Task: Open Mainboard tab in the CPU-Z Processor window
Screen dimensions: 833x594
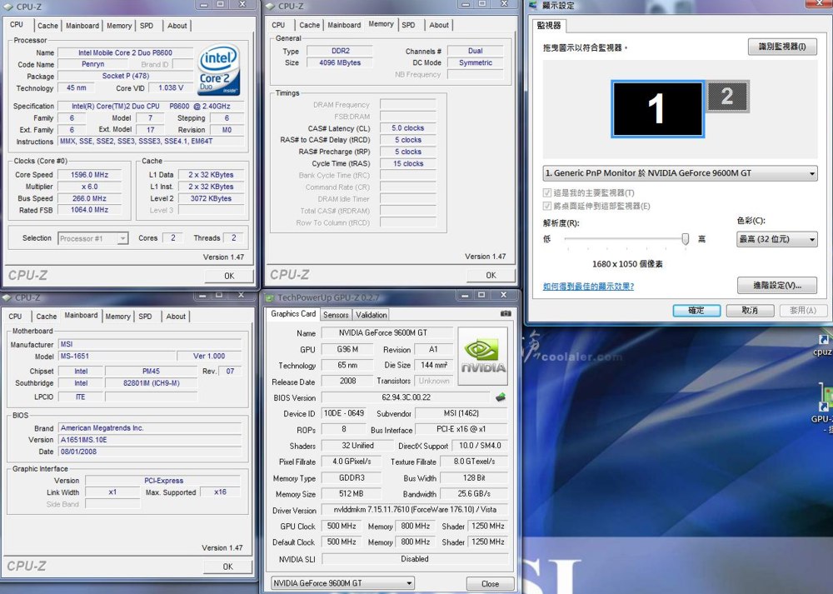Action: [82, 26]
